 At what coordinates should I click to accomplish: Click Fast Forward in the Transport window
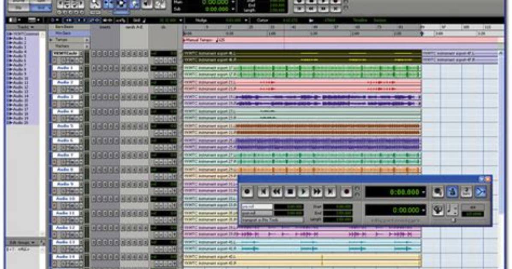[x=317, y=191]
